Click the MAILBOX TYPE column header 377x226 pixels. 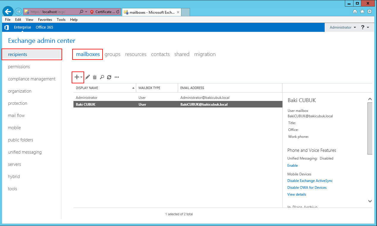point(157,88)
